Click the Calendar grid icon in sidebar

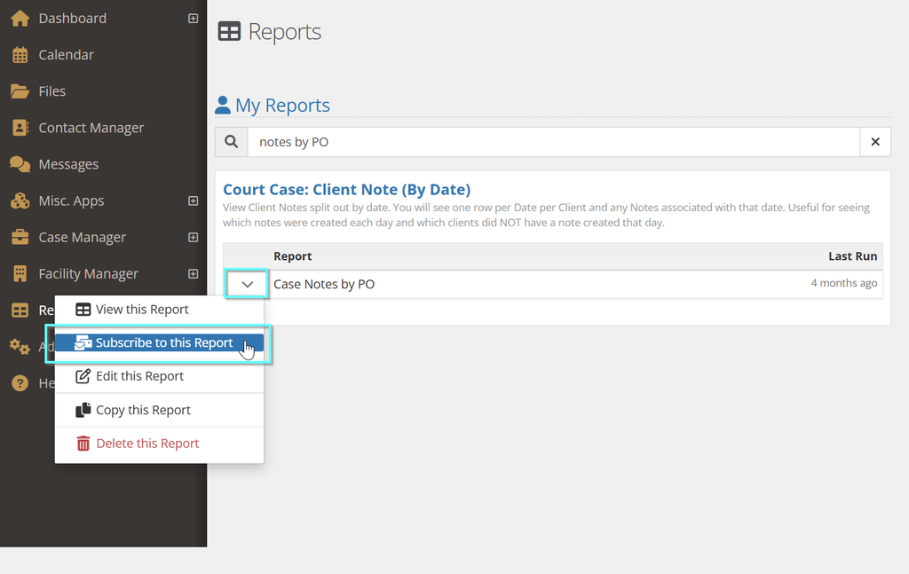[x=20, y=55]
